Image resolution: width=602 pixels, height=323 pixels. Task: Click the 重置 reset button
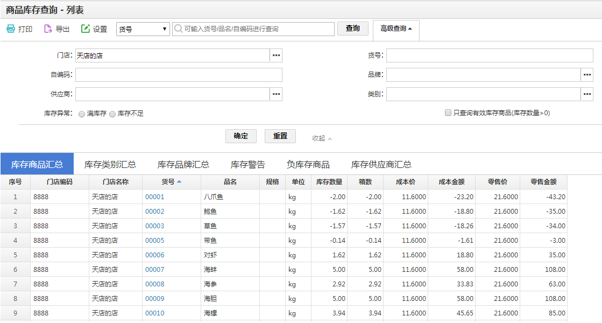click(x=280, y=136)
